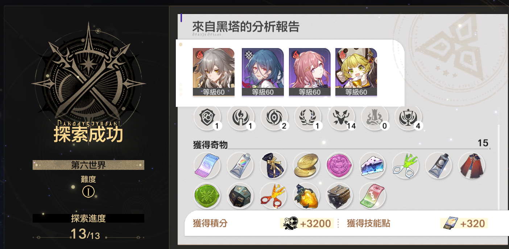Click the +3200 points reward
This screenshot has height=249, width=509.
tap(307, 223)
